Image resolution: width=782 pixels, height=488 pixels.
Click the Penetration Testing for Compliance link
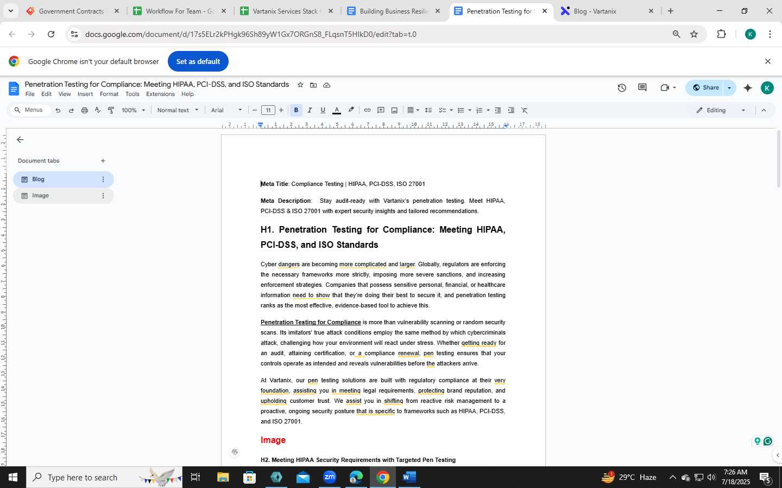pyautogui.click(x=311, y=322)
